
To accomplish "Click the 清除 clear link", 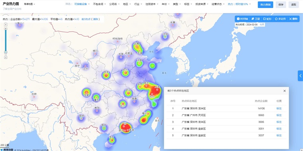I will (x=95, y=19).
